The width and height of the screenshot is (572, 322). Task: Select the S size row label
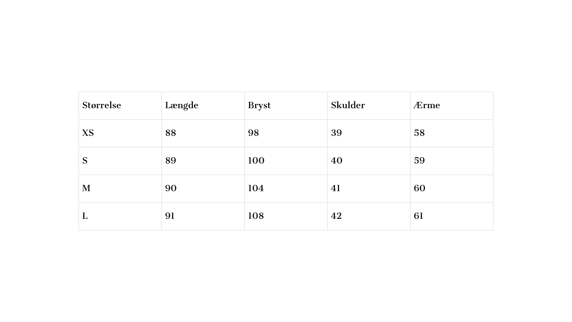click(85, 161)
